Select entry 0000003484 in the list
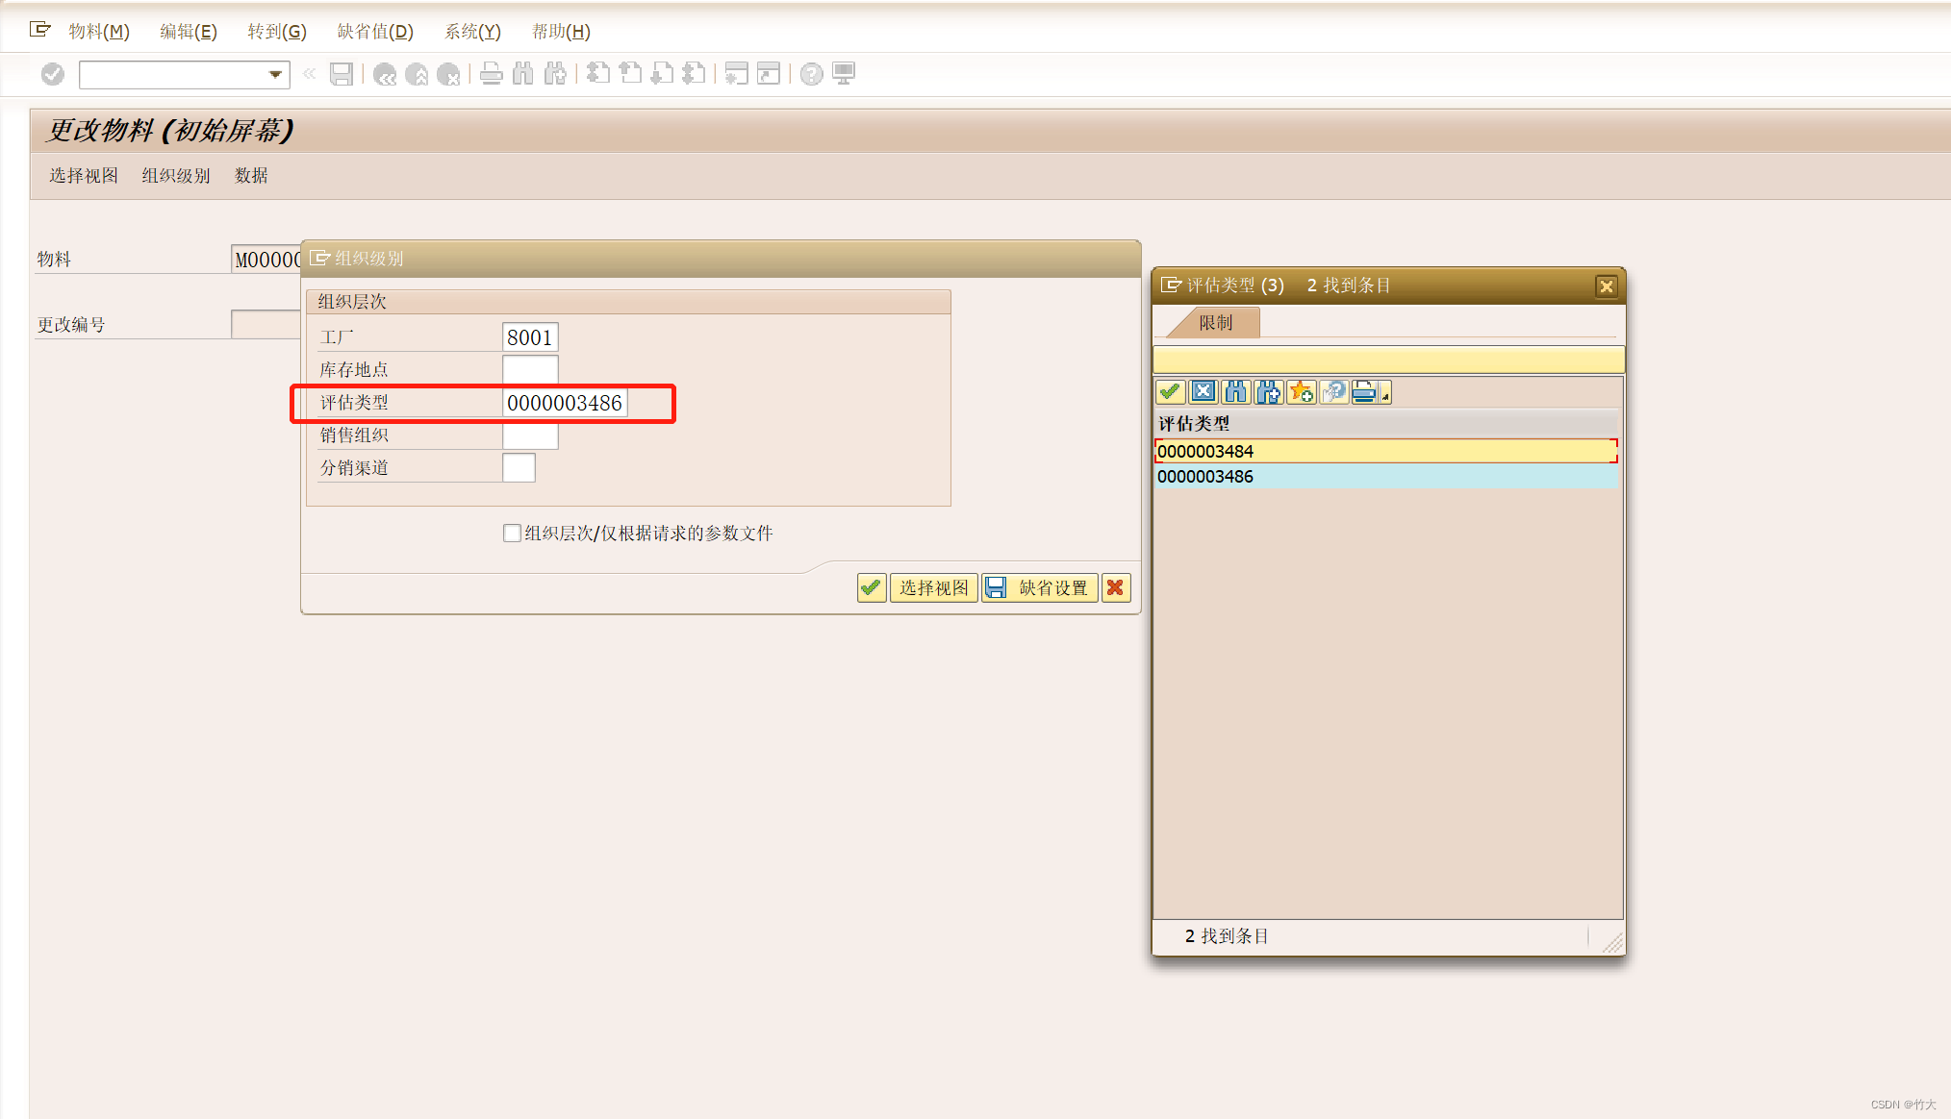This screenshot has height=1119, width=1951. (x=1205, y=451)
